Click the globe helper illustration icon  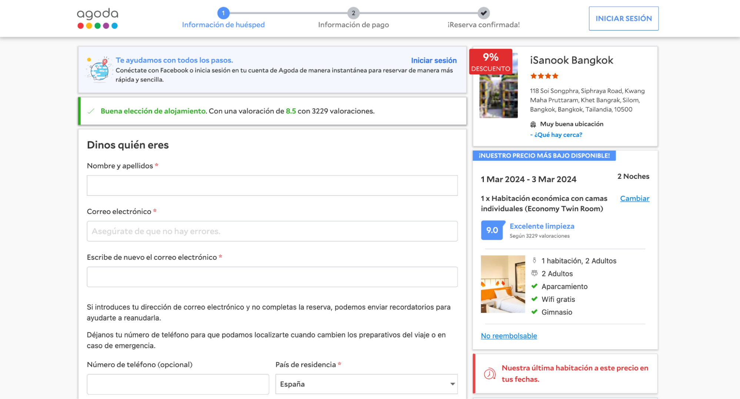click(x=99, y=69)
